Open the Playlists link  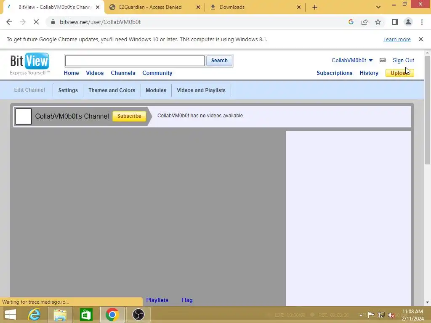(x=157, y=300)
